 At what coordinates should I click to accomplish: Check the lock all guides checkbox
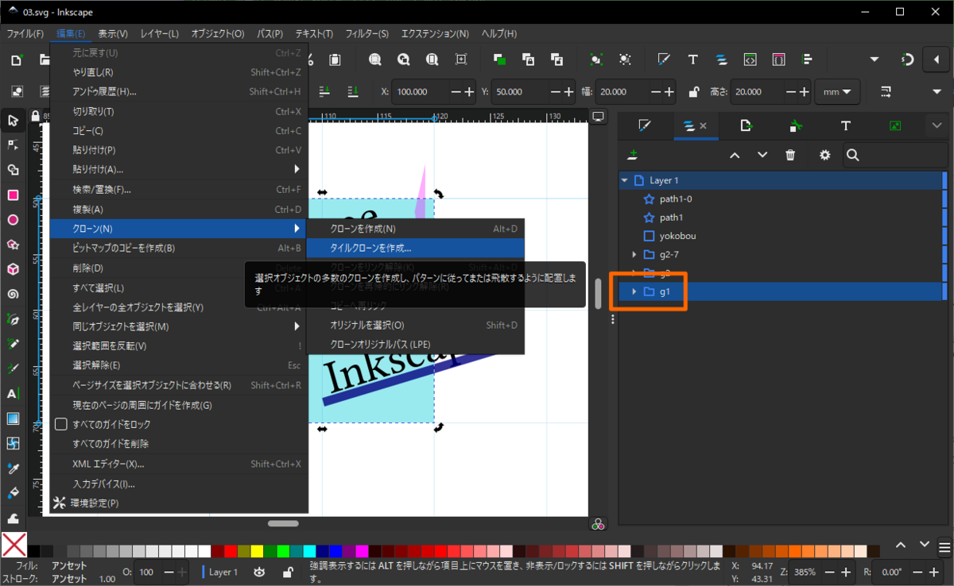coord(60,424)
